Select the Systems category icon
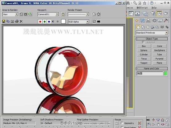Viewport: 171px width, 128px height. tap(167, 27)
